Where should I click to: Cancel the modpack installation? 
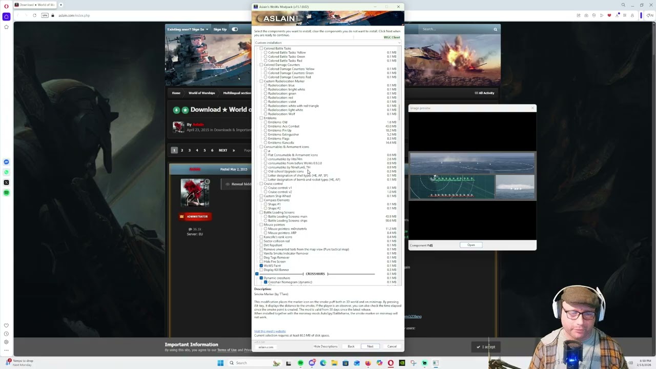coord(392,346)
